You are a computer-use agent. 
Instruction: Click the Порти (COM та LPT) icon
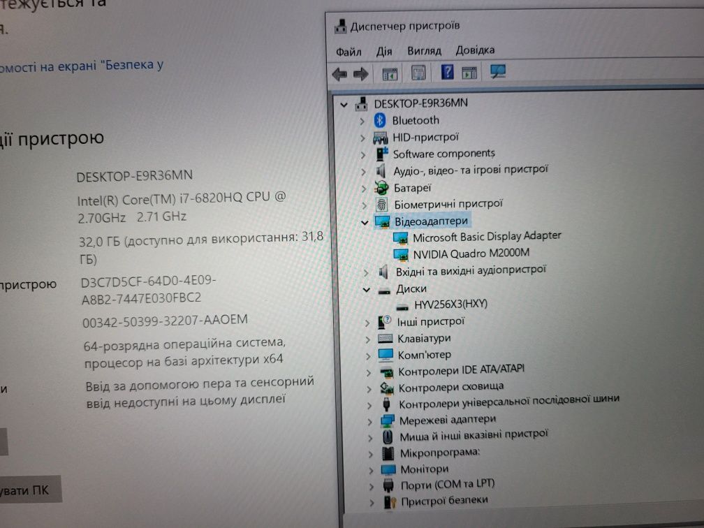[x=388, y=485]
